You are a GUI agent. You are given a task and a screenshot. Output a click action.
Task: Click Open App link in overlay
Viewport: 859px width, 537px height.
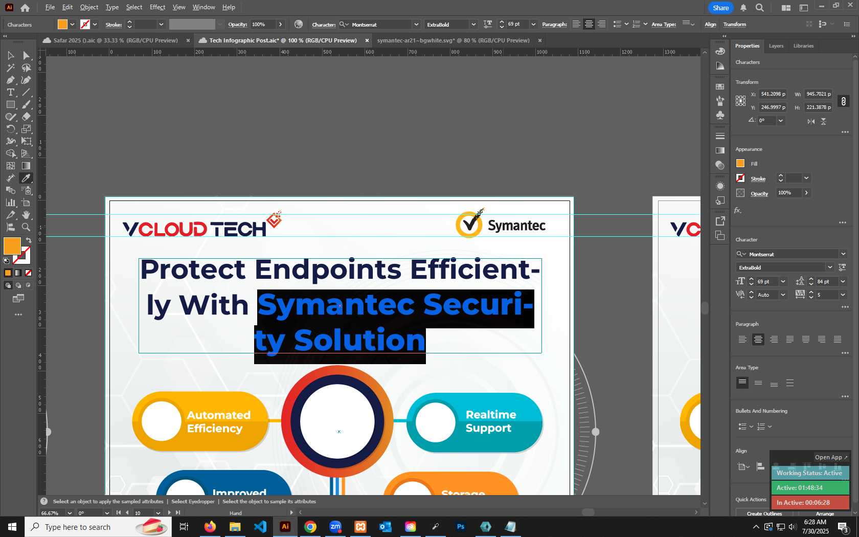click(x=831, y=457)
